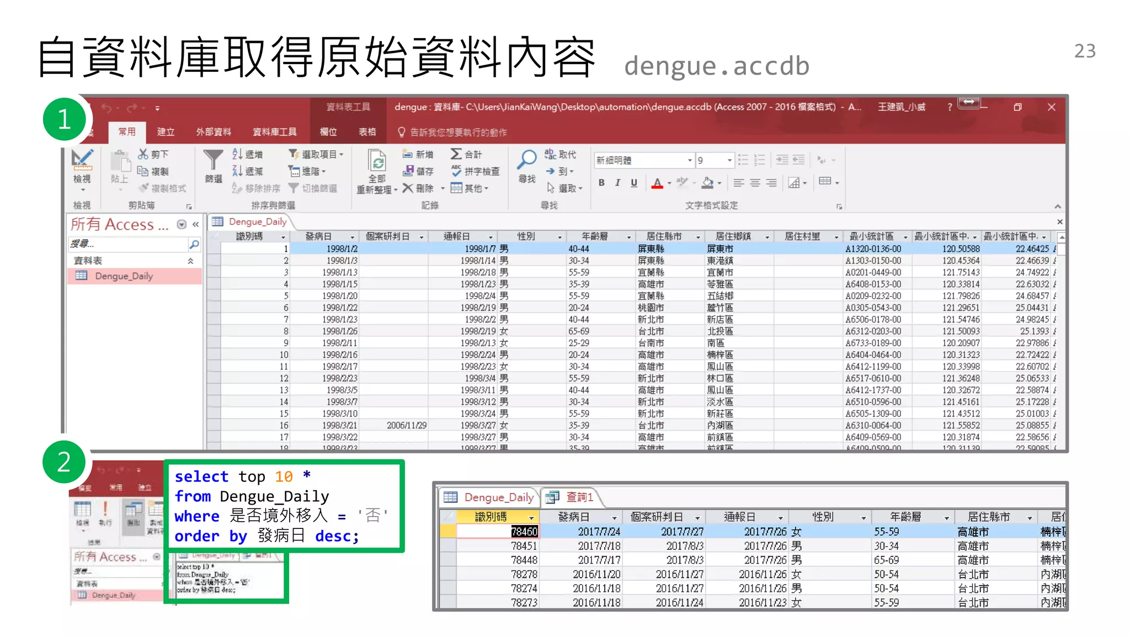Open the text highlight color
The width and height of the screenshot is (1130, 636).
click(683, 183)
